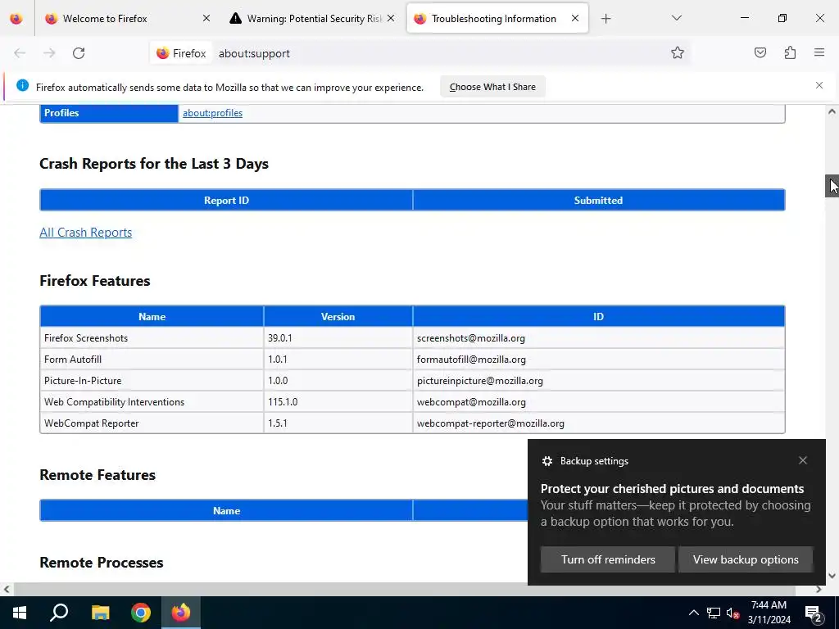Click the Backup settings gear icon
The width and height of the screenshot is (839, 629).
pyautogui.click(x=546, y=461)
